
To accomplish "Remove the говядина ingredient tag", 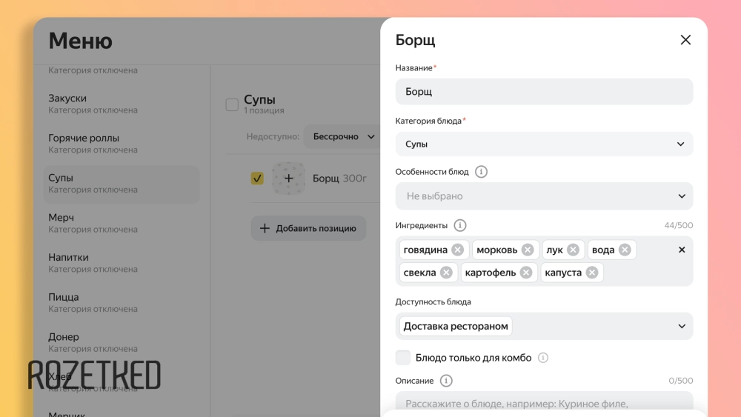I will pos(458,250).
